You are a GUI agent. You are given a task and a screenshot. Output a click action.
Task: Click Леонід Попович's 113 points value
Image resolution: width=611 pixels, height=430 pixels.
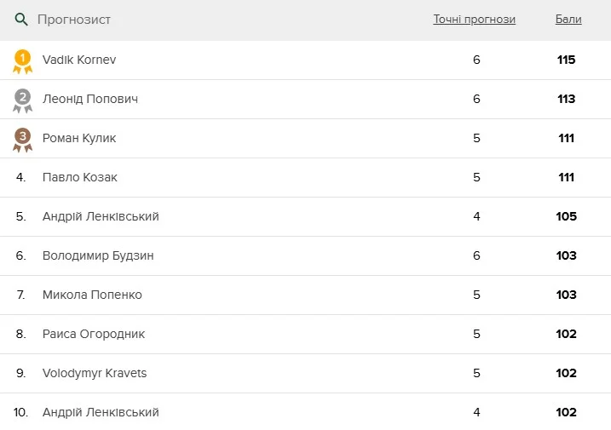(x=566, y=100)
